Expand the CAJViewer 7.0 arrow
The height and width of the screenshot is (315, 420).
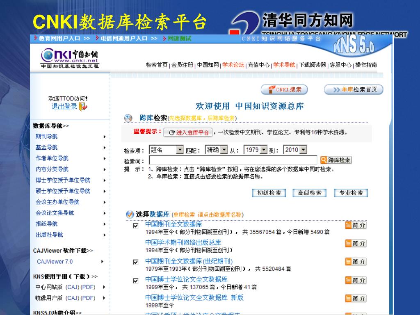coord(102,262)
